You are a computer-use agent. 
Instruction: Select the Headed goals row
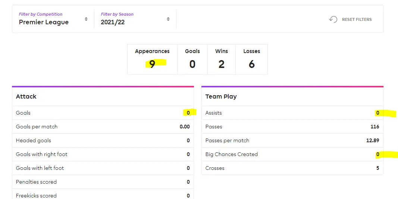pos(103,140)
